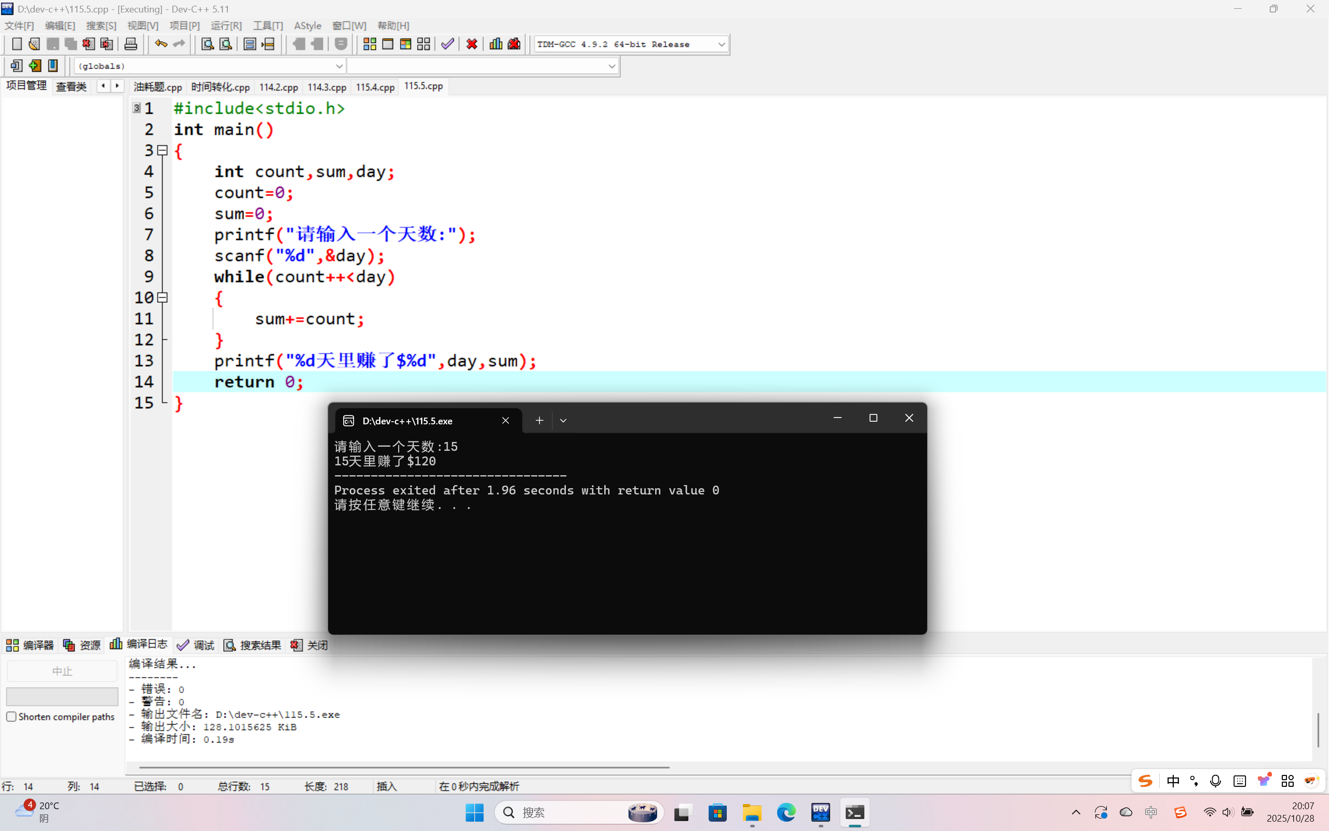Collapse the while-loop fold at line 10
The width and height of the screenshot is (1329, 831).
click(x=162, y=297)
